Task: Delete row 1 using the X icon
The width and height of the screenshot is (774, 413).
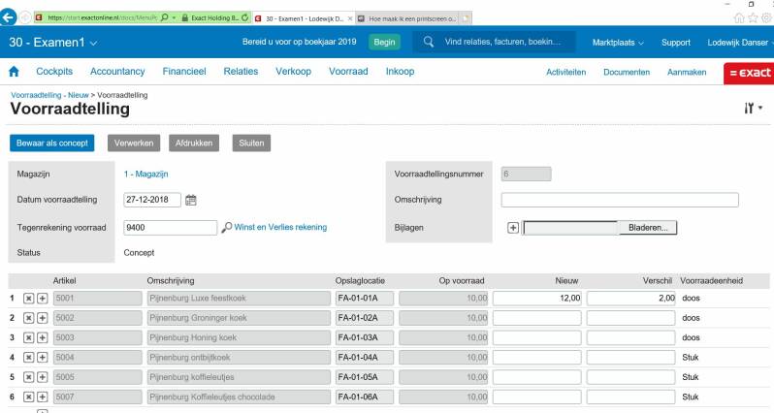Action: pyautogui.click(x=29, y=298)
